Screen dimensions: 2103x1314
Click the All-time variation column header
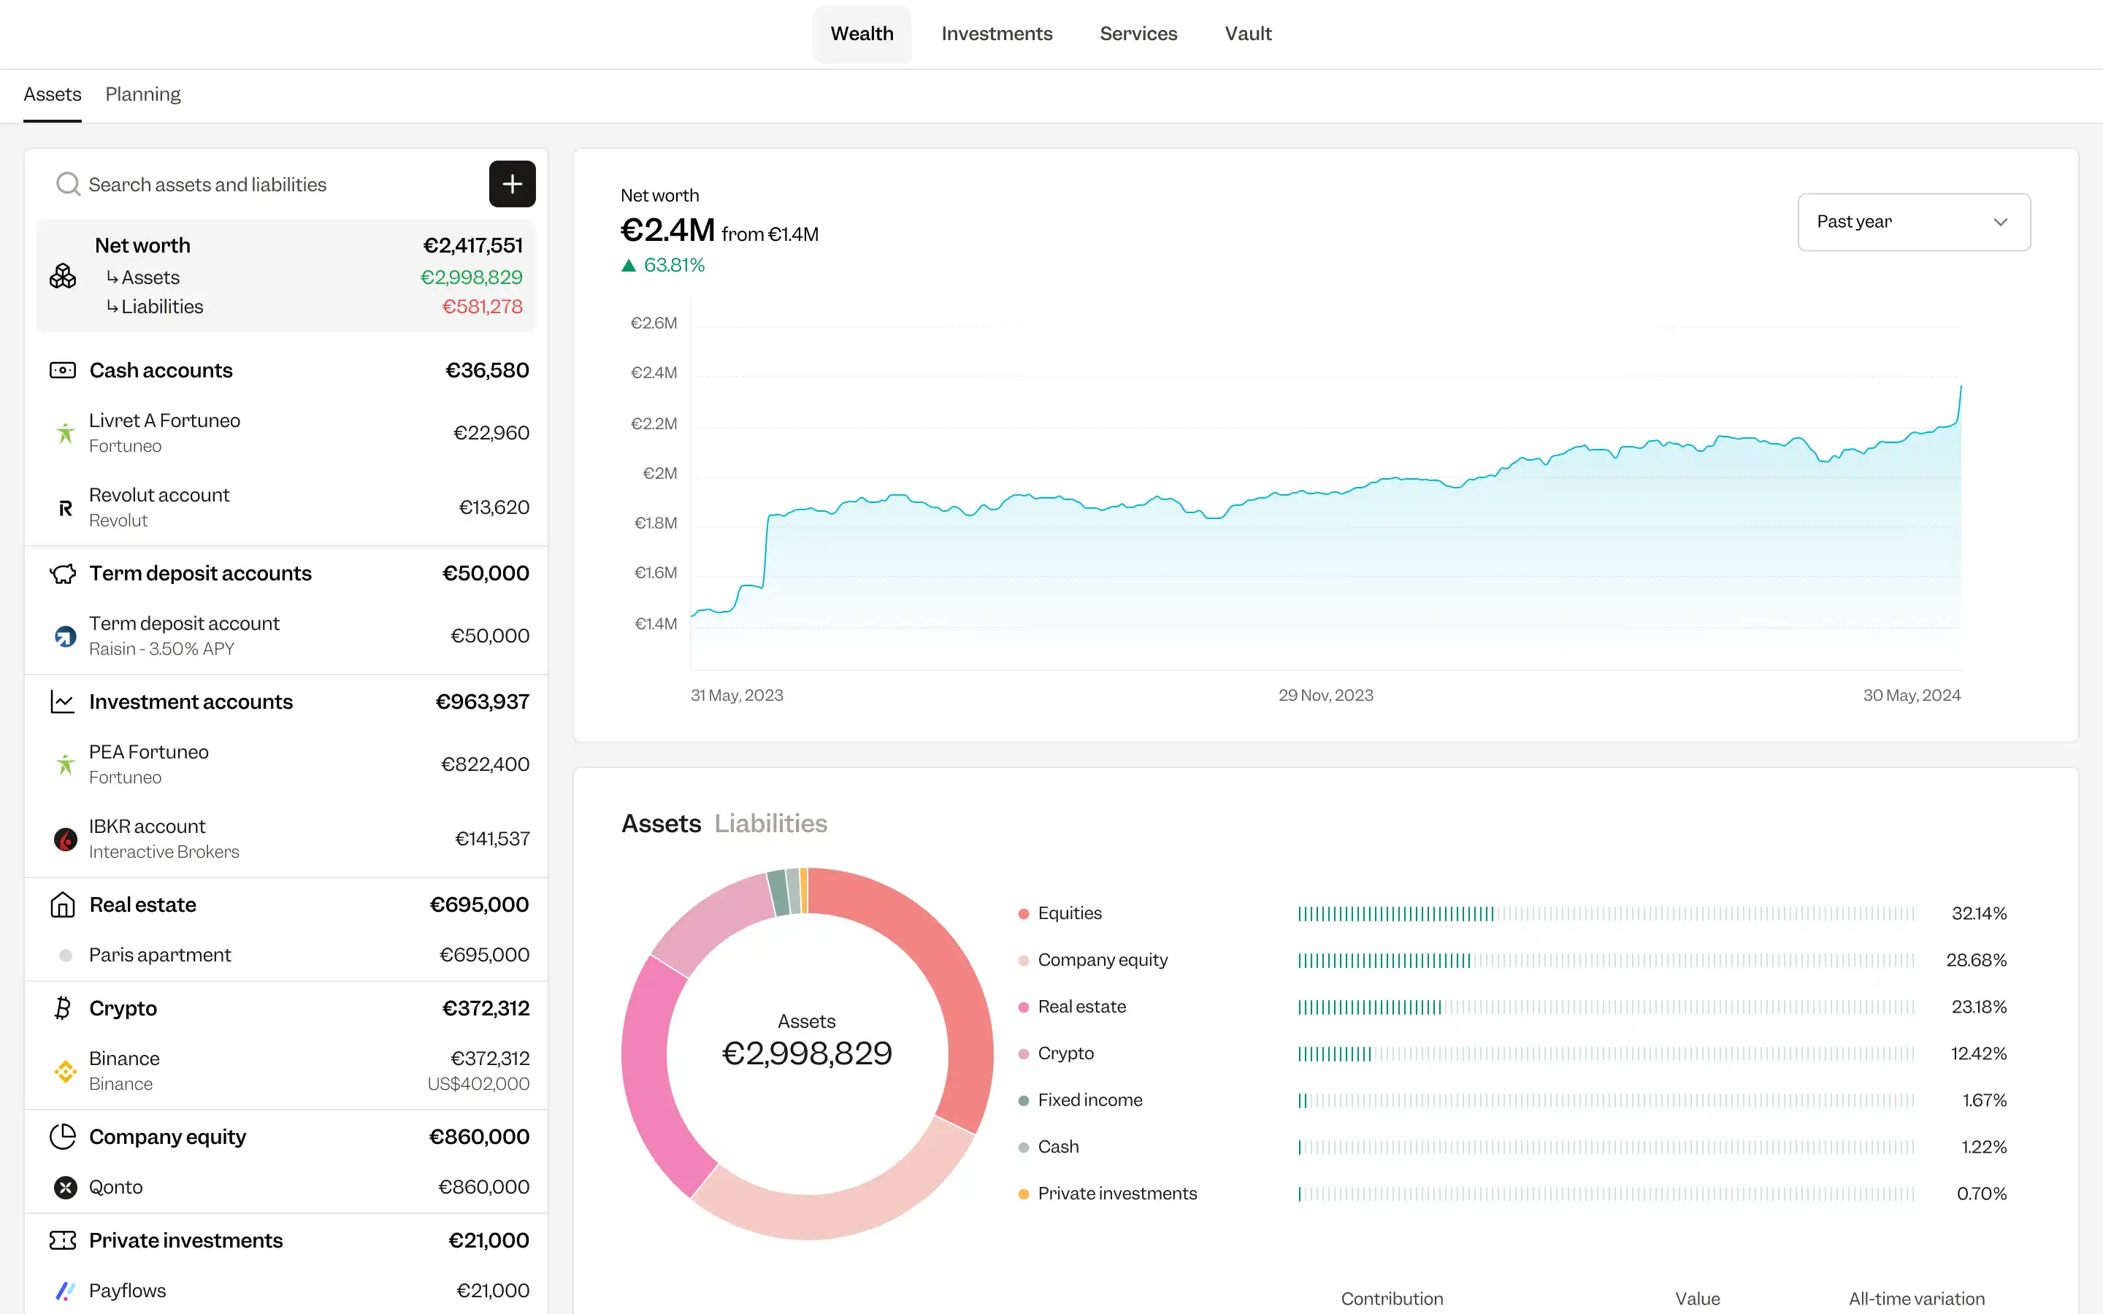pyautogui.click(x=1916, y=1299)
